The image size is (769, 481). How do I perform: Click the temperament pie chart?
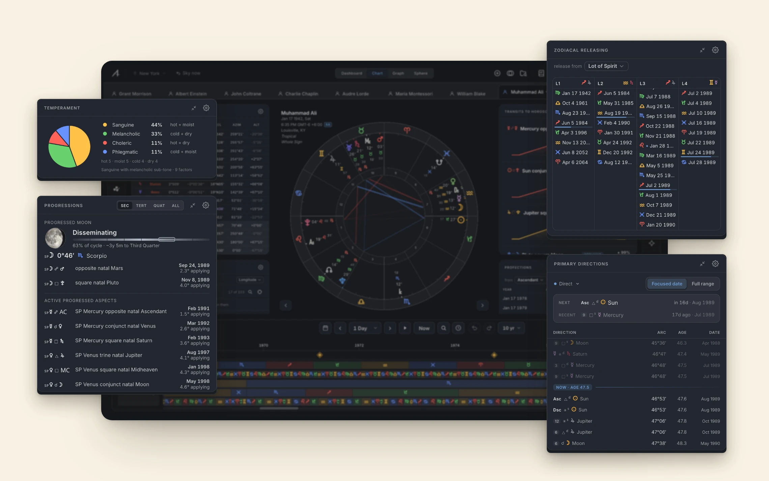(69, 146)
